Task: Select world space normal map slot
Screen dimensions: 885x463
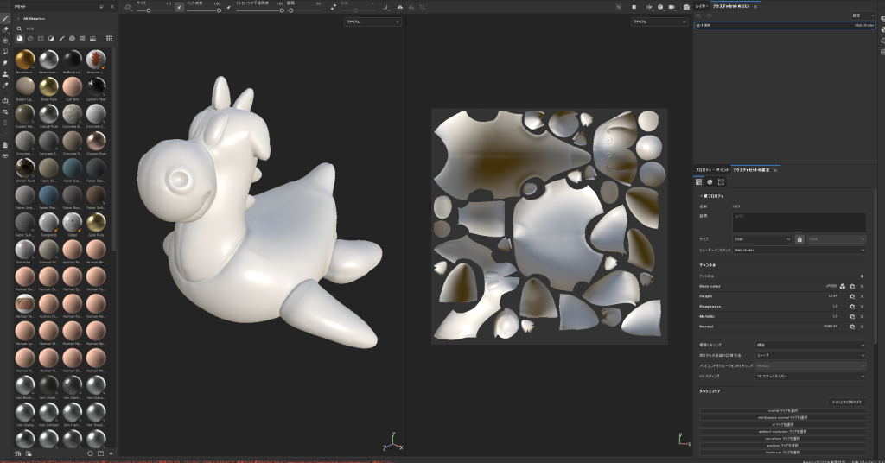Action: (783, 418)
